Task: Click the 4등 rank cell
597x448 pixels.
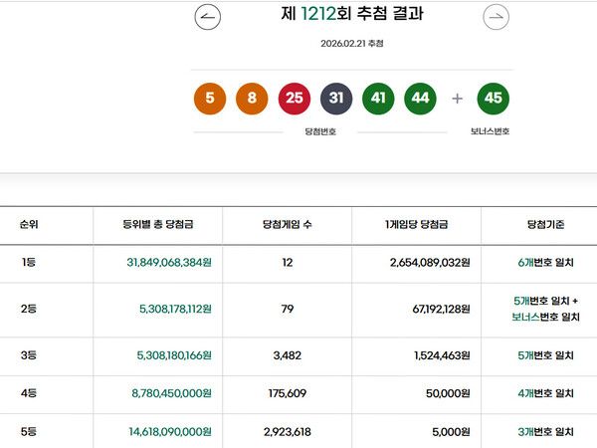Action: (29, 393)
